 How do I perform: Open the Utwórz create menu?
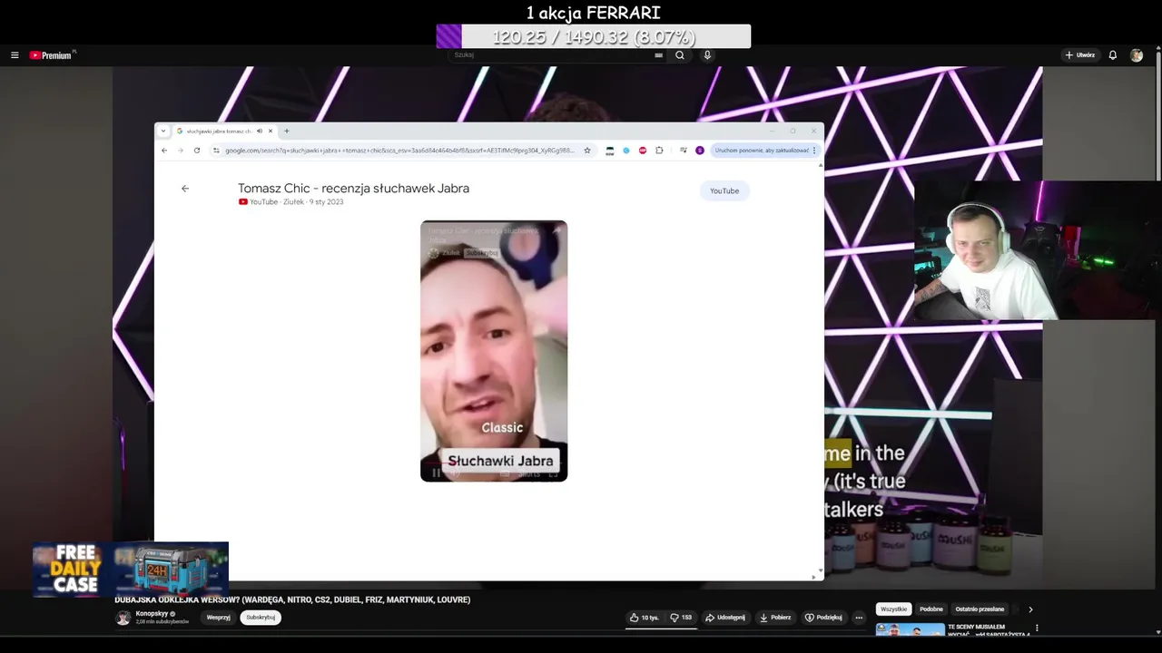(x=1080, y=55)
